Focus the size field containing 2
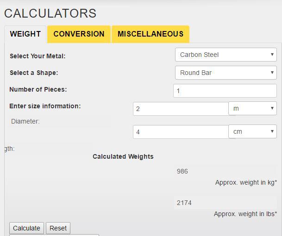Viewport: 282px width, 236px height. (181, 109)
